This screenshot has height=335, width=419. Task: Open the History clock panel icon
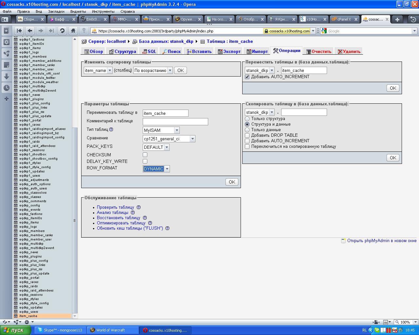pos(6,88)
